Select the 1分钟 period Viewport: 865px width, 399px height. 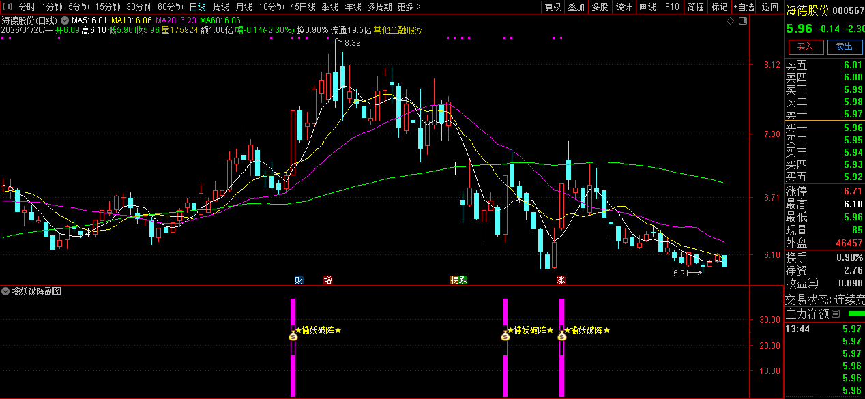[52, 7]
